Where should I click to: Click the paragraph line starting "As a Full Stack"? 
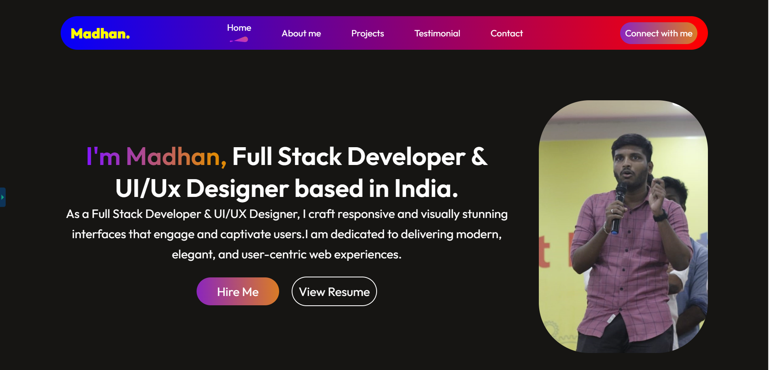(286, 214)
